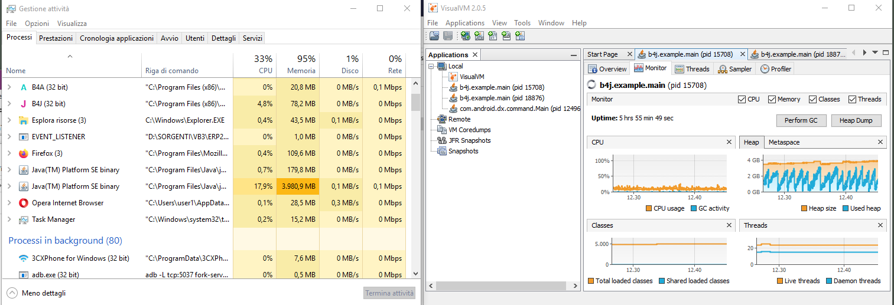Screen dimensions: 894x305
Task: Expand the Task Manager process row
Action: click(9, 219)
